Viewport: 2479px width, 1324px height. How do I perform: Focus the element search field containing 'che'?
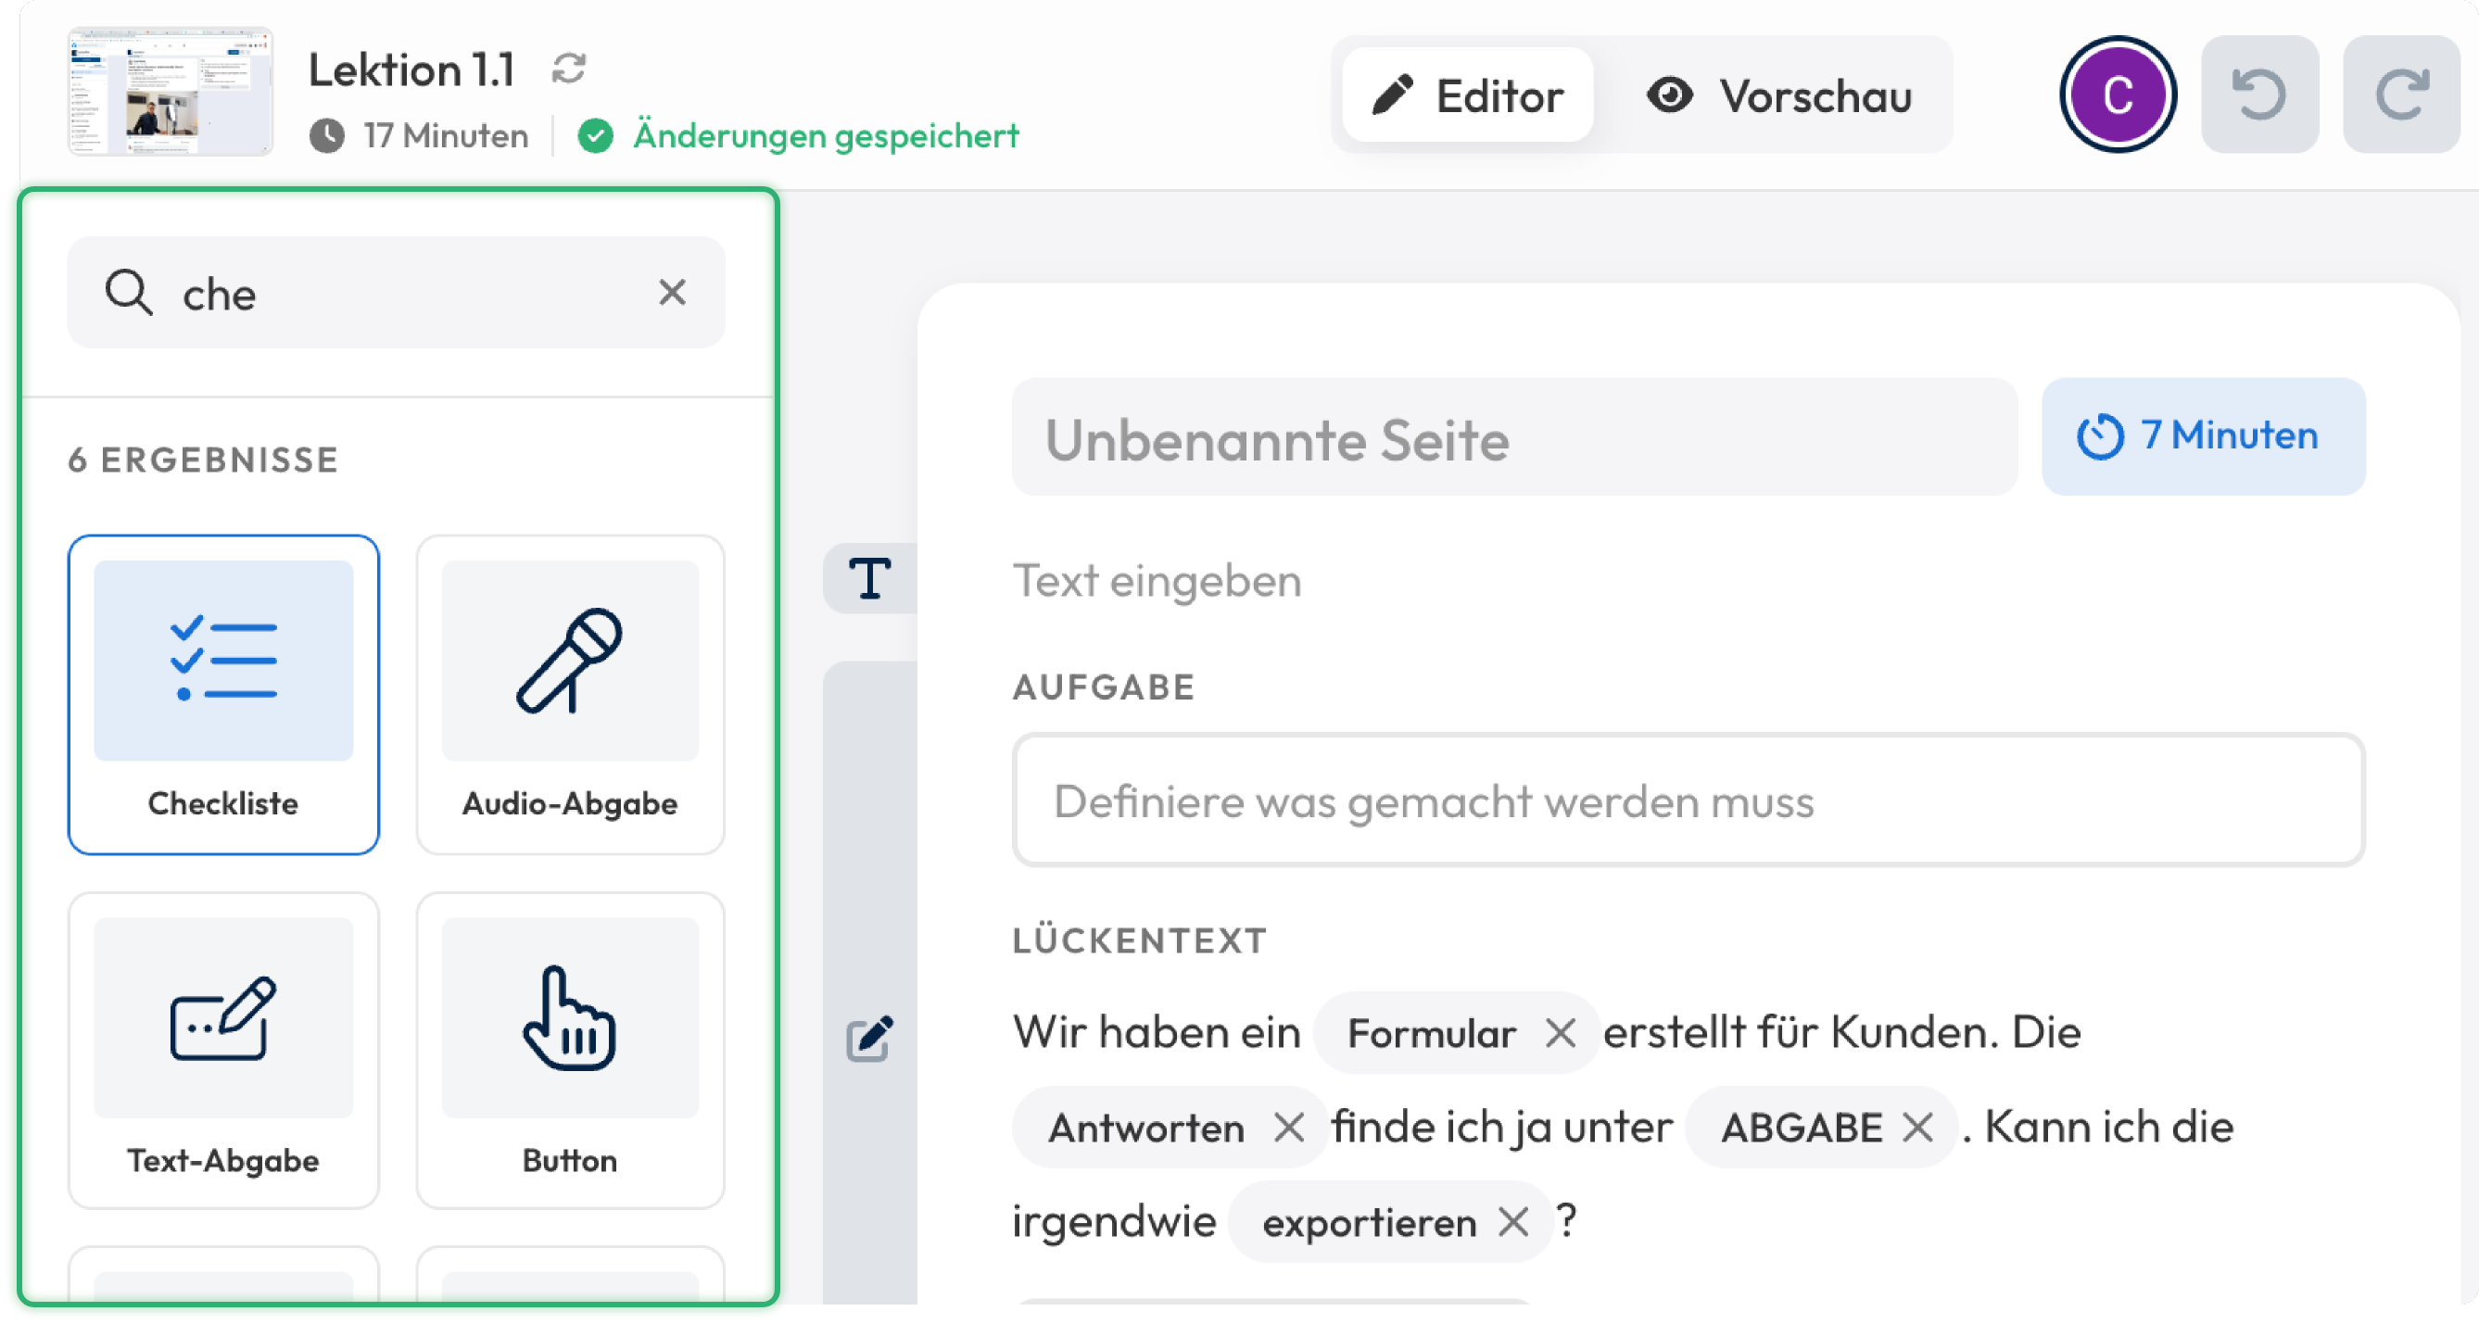(396, 293)
